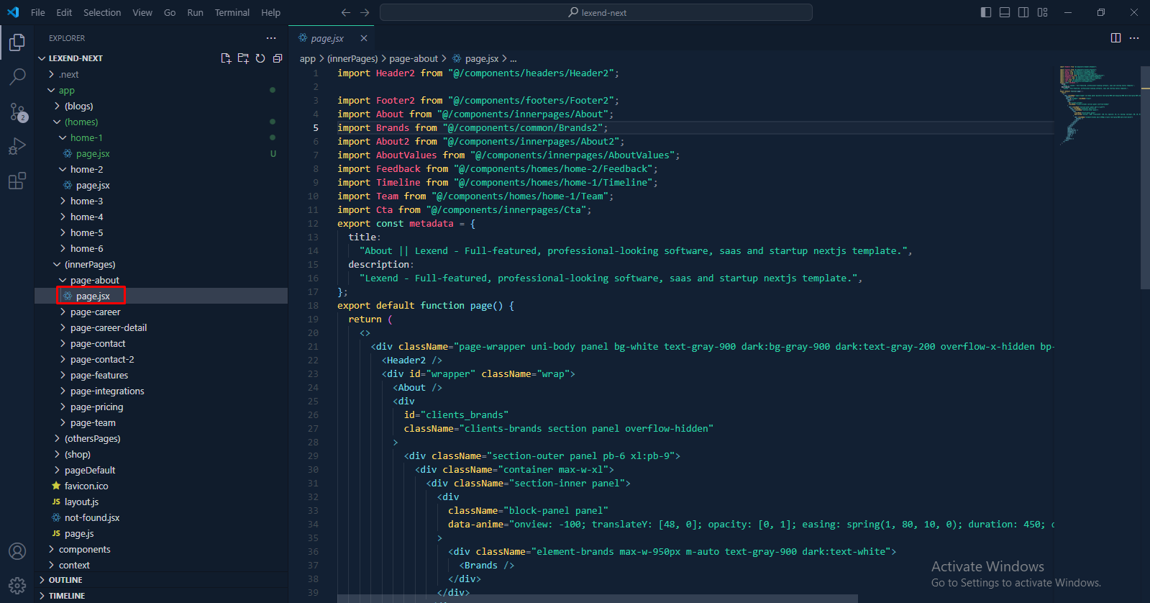Image resolution: width=1150 pixels, height=603 pixels.
Task: Open the Terminal menu
Action: [232, 12]
